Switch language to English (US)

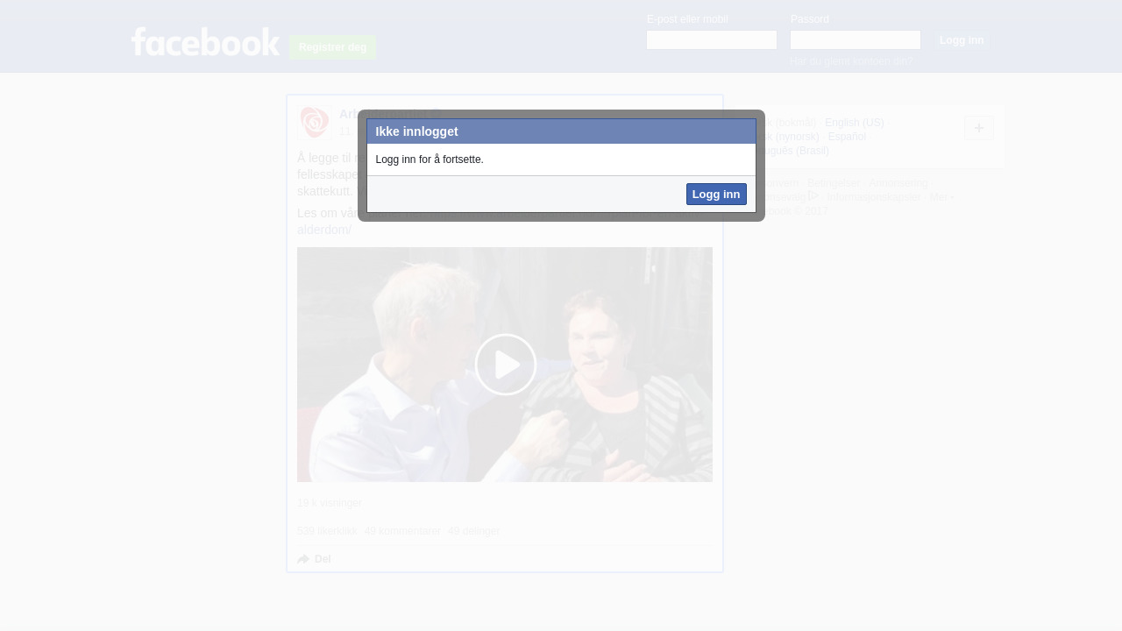[854, 123]
